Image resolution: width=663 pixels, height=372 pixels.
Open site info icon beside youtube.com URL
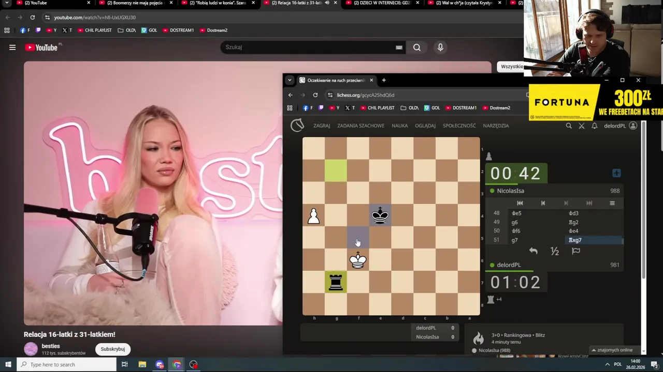coord(47,17)
